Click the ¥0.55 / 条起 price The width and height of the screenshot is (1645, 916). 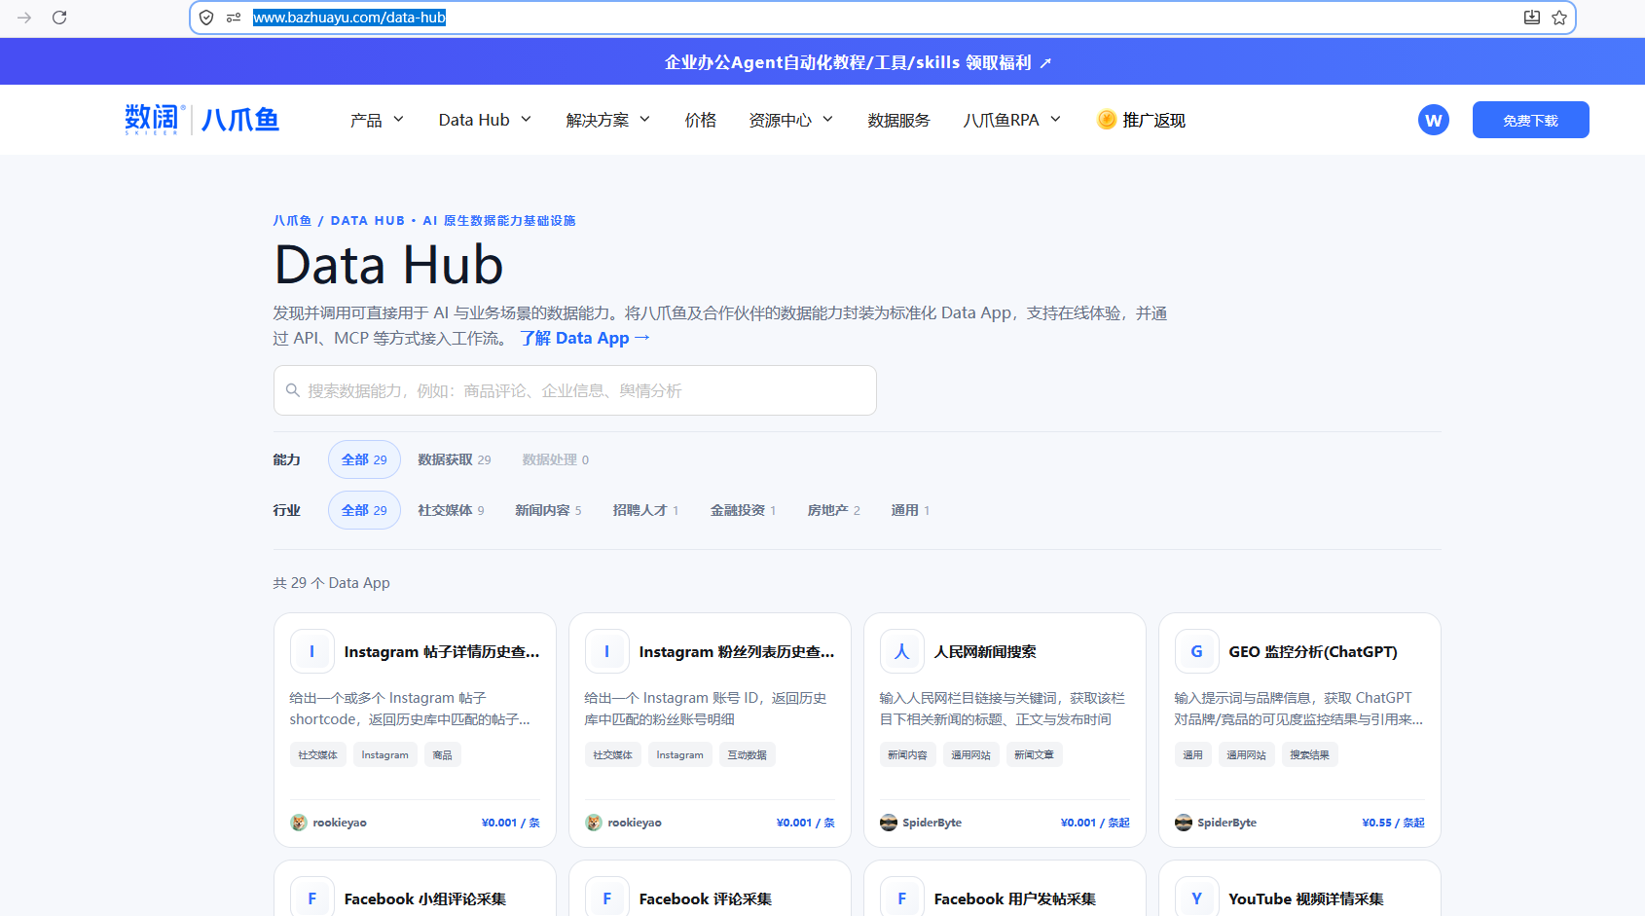(1393, 823)
